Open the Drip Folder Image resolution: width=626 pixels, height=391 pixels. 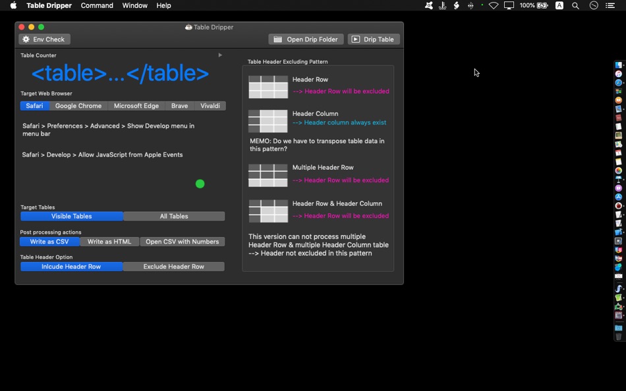pos(306,39)
